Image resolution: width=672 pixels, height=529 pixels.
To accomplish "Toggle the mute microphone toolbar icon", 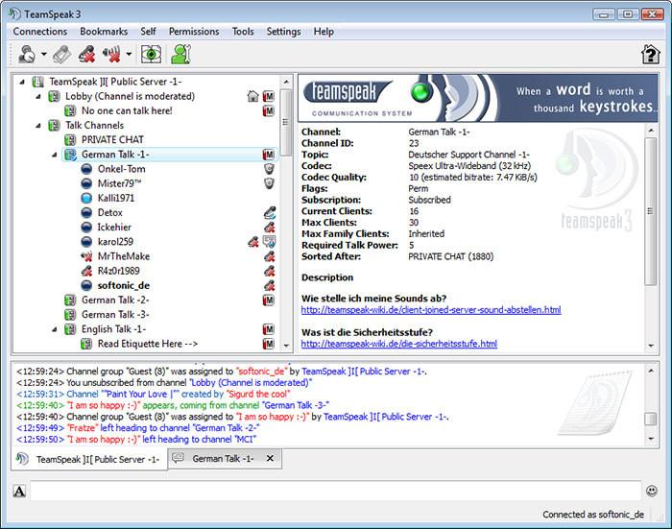I will pyautogui.click(x=87, y=55).
